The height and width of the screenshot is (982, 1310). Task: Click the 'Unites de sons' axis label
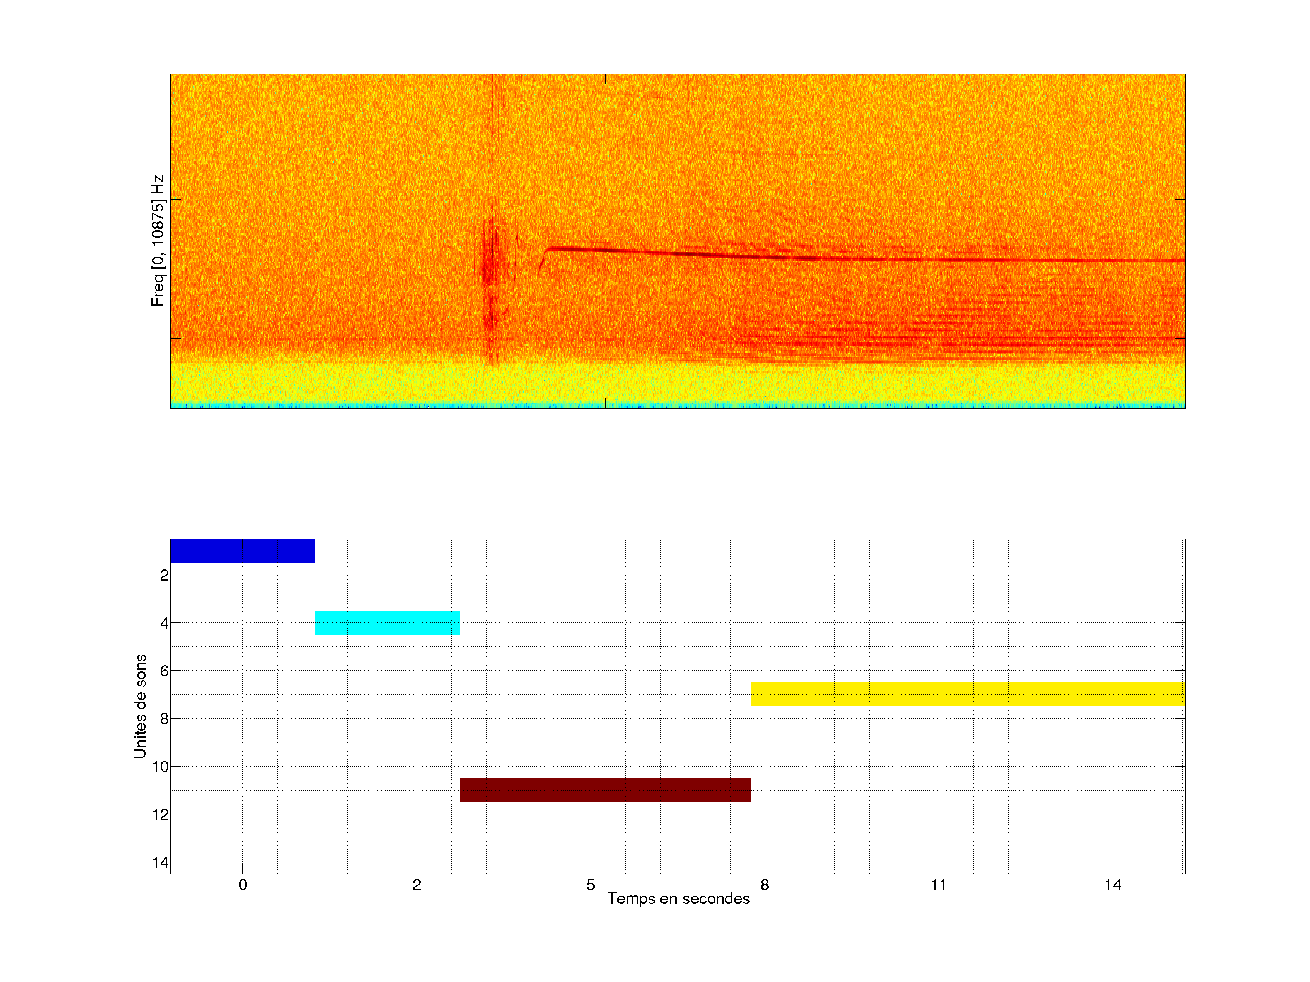tap(141, 706)
